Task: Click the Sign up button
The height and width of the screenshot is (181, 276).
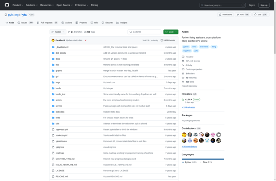Action: click(x=264, y=5)
